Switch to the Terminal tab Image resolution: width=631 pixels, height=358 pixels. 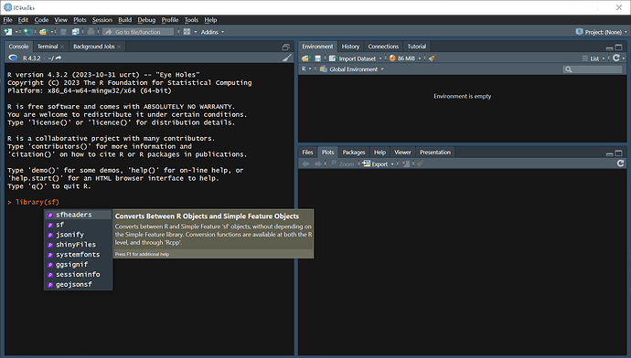click(x=48, y=47)
